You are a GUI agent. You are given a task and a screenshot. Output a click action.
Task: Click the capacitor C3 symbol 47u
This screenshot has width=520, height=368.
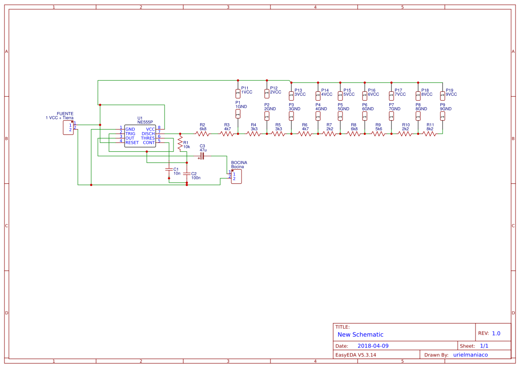[202, 157]
